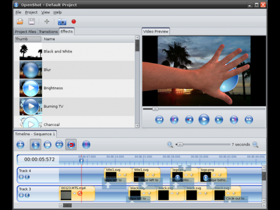Open the Project menu

point(31,12)
